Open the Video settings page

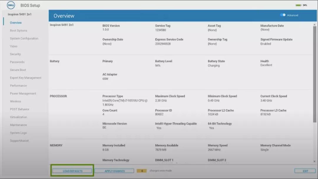tap(14, 46)
